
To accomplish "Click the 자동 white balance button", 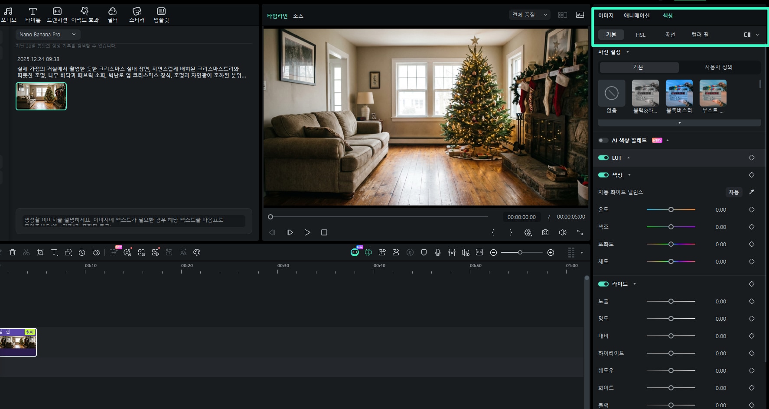I will (x=733, y=192).
